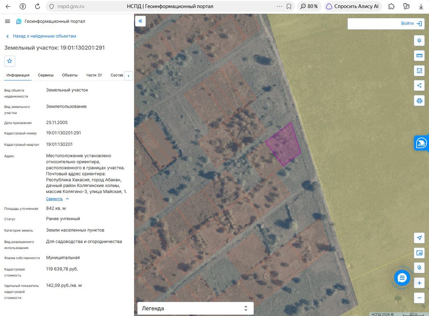
Task: Click the area value 842 кв. м
Action: (56, 208)
